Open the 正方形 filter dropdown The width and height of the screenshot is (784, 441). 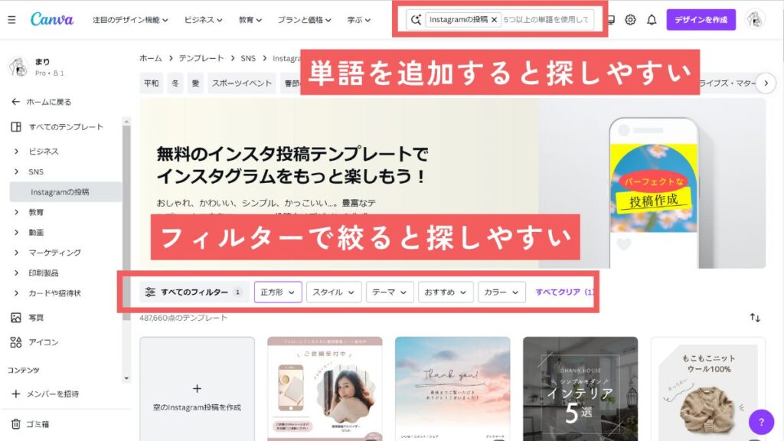coord(277,292)
